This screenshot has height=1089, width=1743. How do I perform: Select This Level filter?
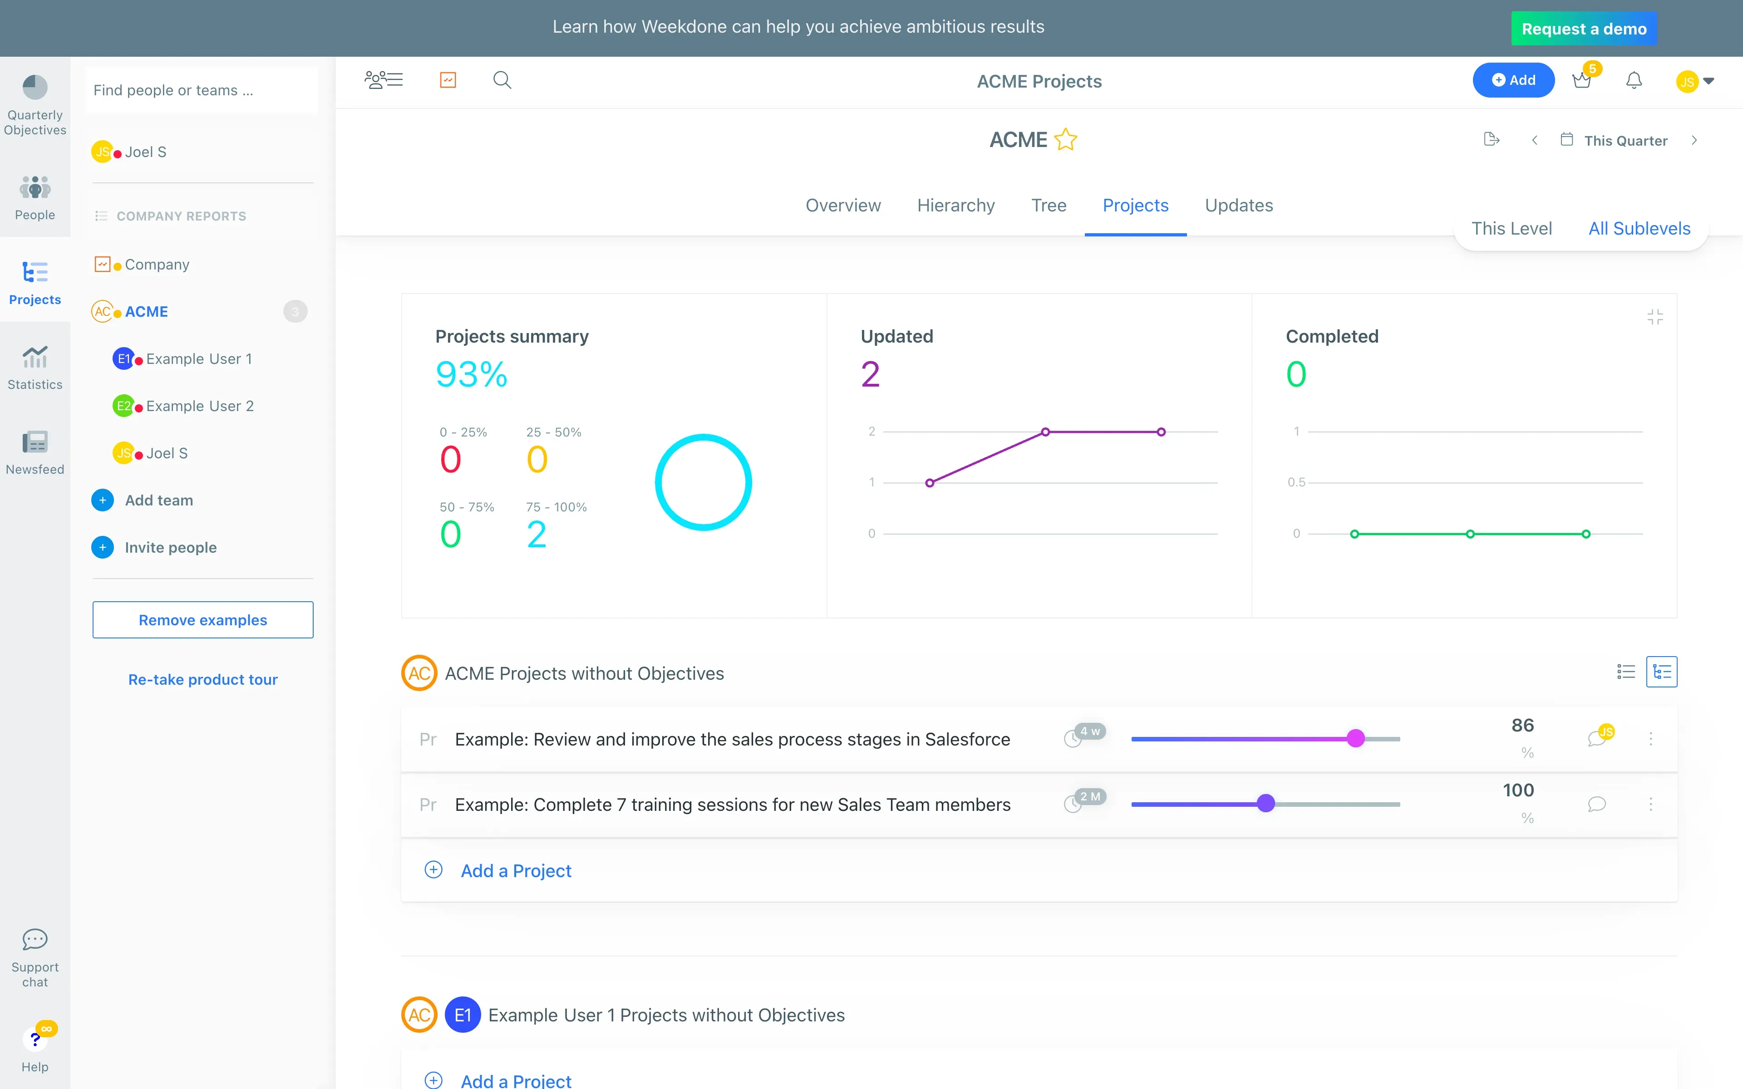(x=1511, y=228)
